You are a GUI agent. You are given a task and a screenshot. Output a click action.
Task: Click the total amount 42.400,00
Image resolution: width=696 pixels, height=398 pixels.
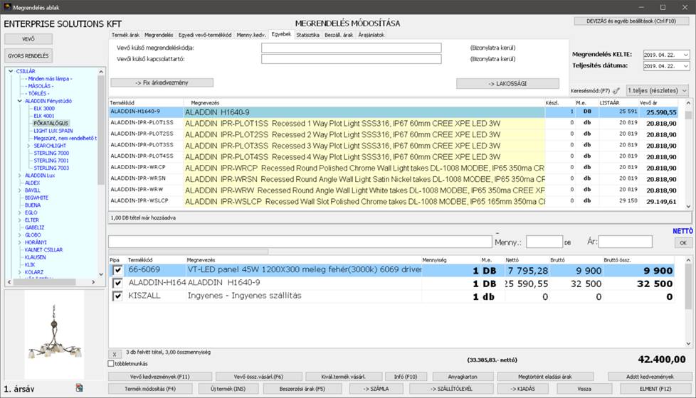coord(661,360)
